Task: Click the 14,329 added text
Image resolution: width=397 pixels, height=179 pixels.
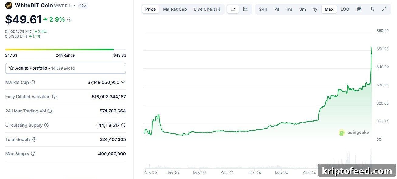Action: (x=63, y=68)
